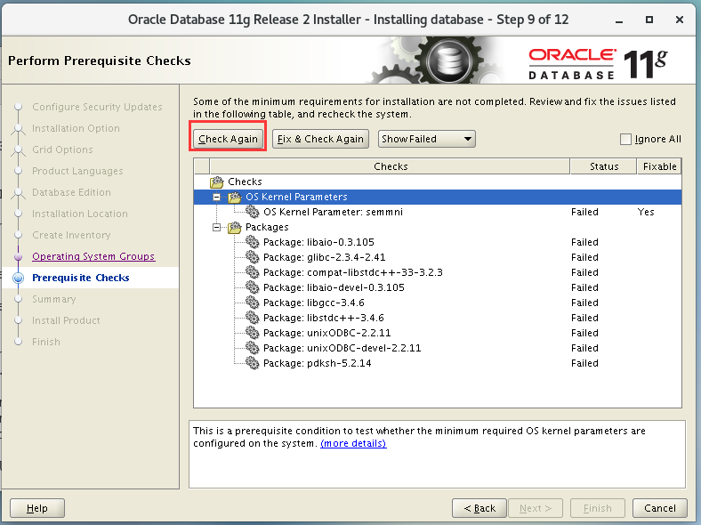701x525 pixels.
Task: Open the Help dialog
Action: click(37, 508)
